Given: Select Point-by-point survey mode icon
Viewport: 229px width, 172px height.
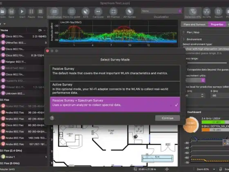Looking at the screenshot, I should click(x=72, y=11).
